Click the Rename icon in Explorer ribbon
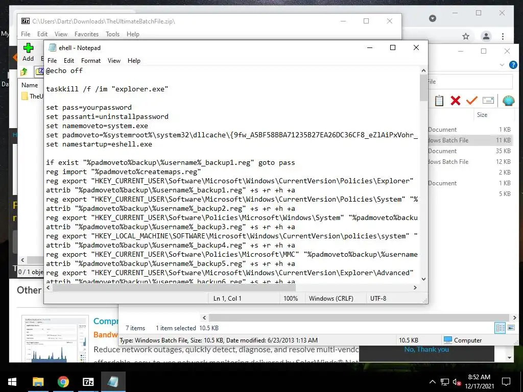Viewport: 523px width, 392px height. pyautogui.click(x=488, y=101)
